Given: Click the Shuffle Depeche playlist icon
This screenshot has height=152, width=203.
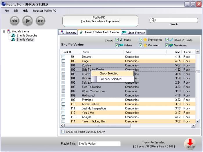Looking at the screenshot, I should 13,35.
